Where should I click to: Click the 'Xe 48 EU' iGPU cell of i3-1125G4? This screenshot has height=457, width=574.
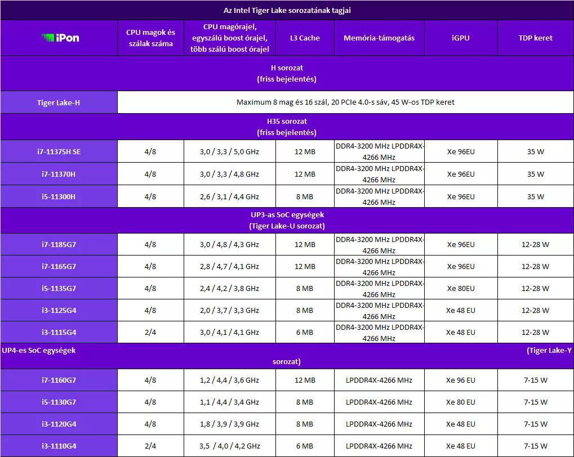[461, 310]
